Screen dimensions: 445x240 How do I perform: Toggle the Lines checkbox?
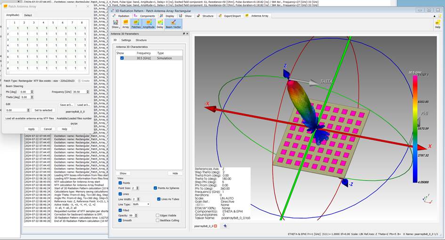pyautogui.click(x=120, y=194)
